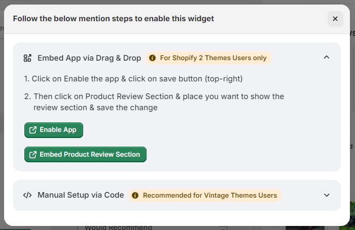Screen dimensions: 355x230
Task: Click the code brackets icon
Action: click(x=27, y=195)
